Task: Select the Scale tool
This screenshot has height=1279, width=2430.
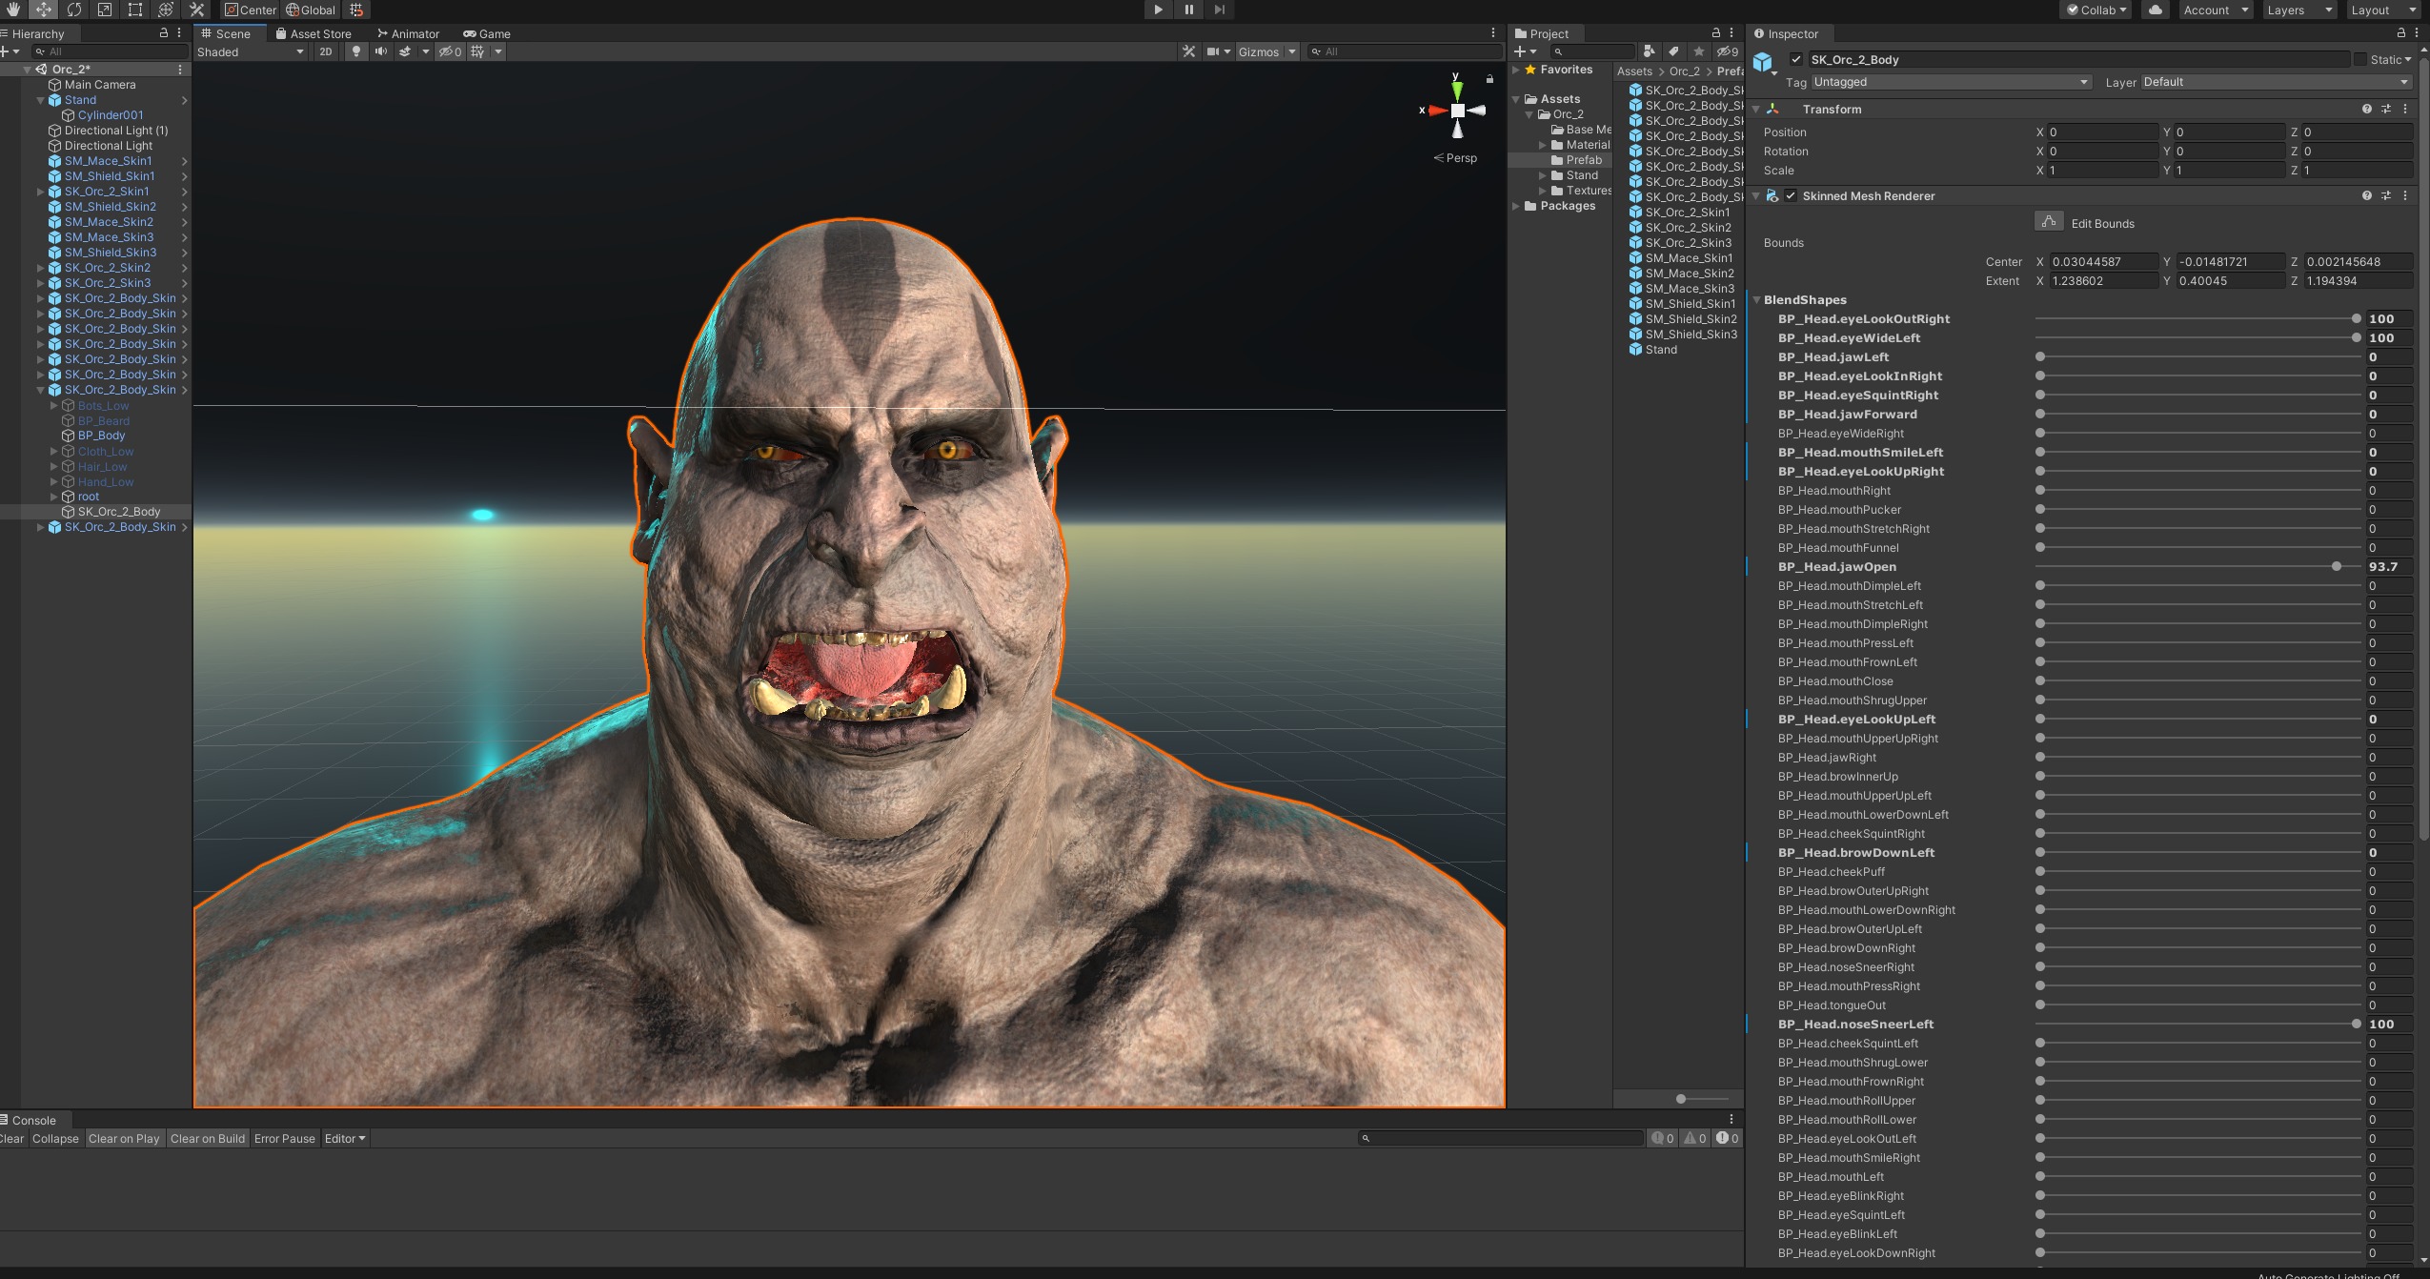Action: click(x=105, y=10)
